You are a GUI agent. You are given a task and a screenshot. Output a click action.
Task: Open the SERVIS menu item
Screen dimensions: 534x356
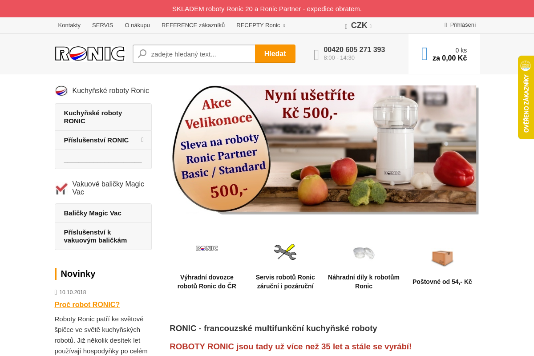(x=103, y=25)
